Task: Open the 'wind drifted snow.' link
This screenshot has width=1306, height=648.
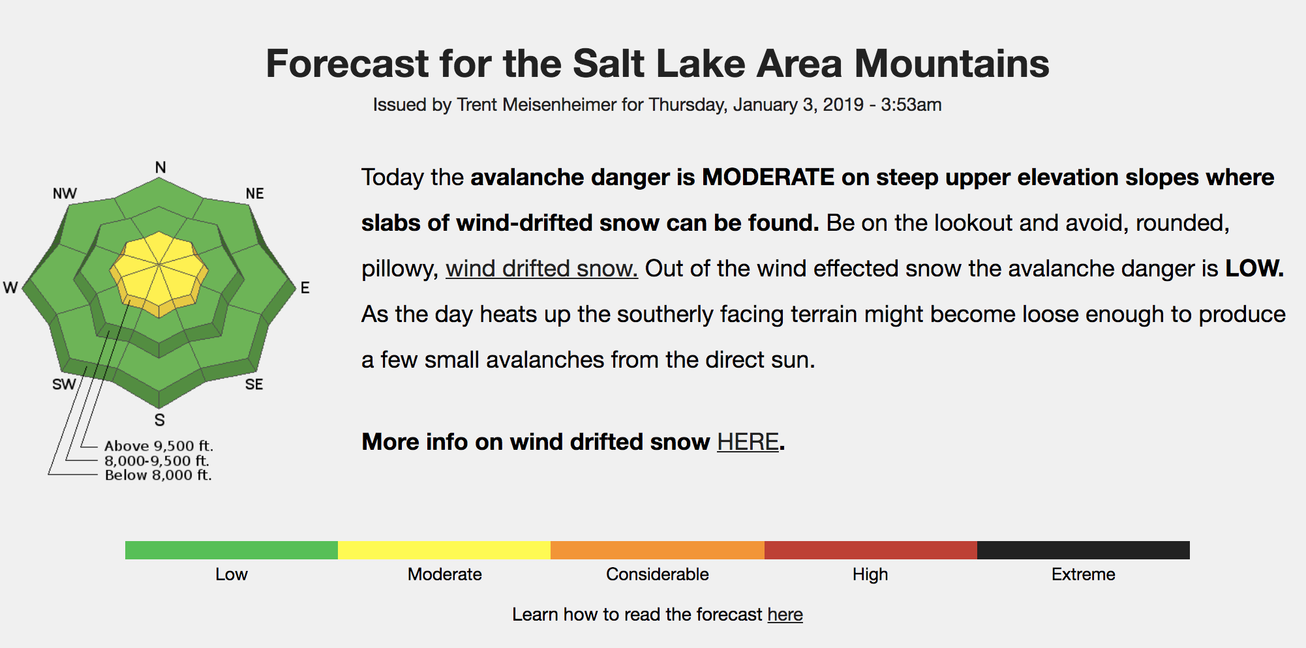Action: 541,269
